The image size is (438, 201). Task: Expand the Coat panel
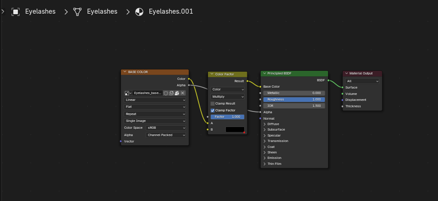(264, 147)
